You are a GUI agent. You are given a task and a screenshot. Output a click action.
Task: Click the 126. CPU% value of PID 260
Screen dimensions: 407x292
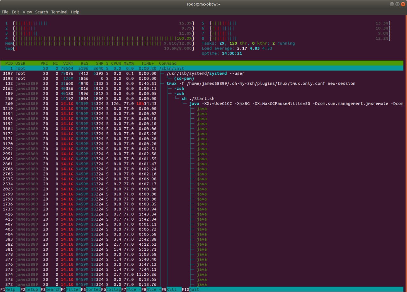(x=116, y=103)
